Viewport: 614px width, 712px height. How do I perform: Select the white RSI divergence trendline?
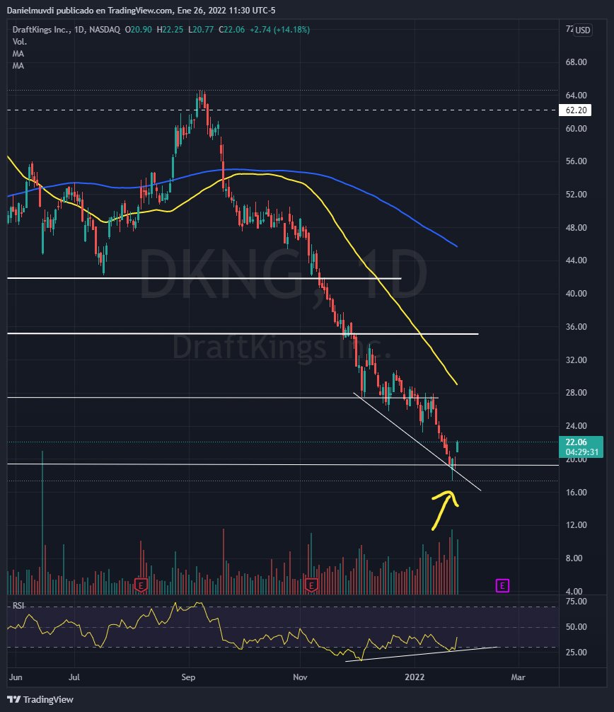pyautogui.click(x=422, y=654)
